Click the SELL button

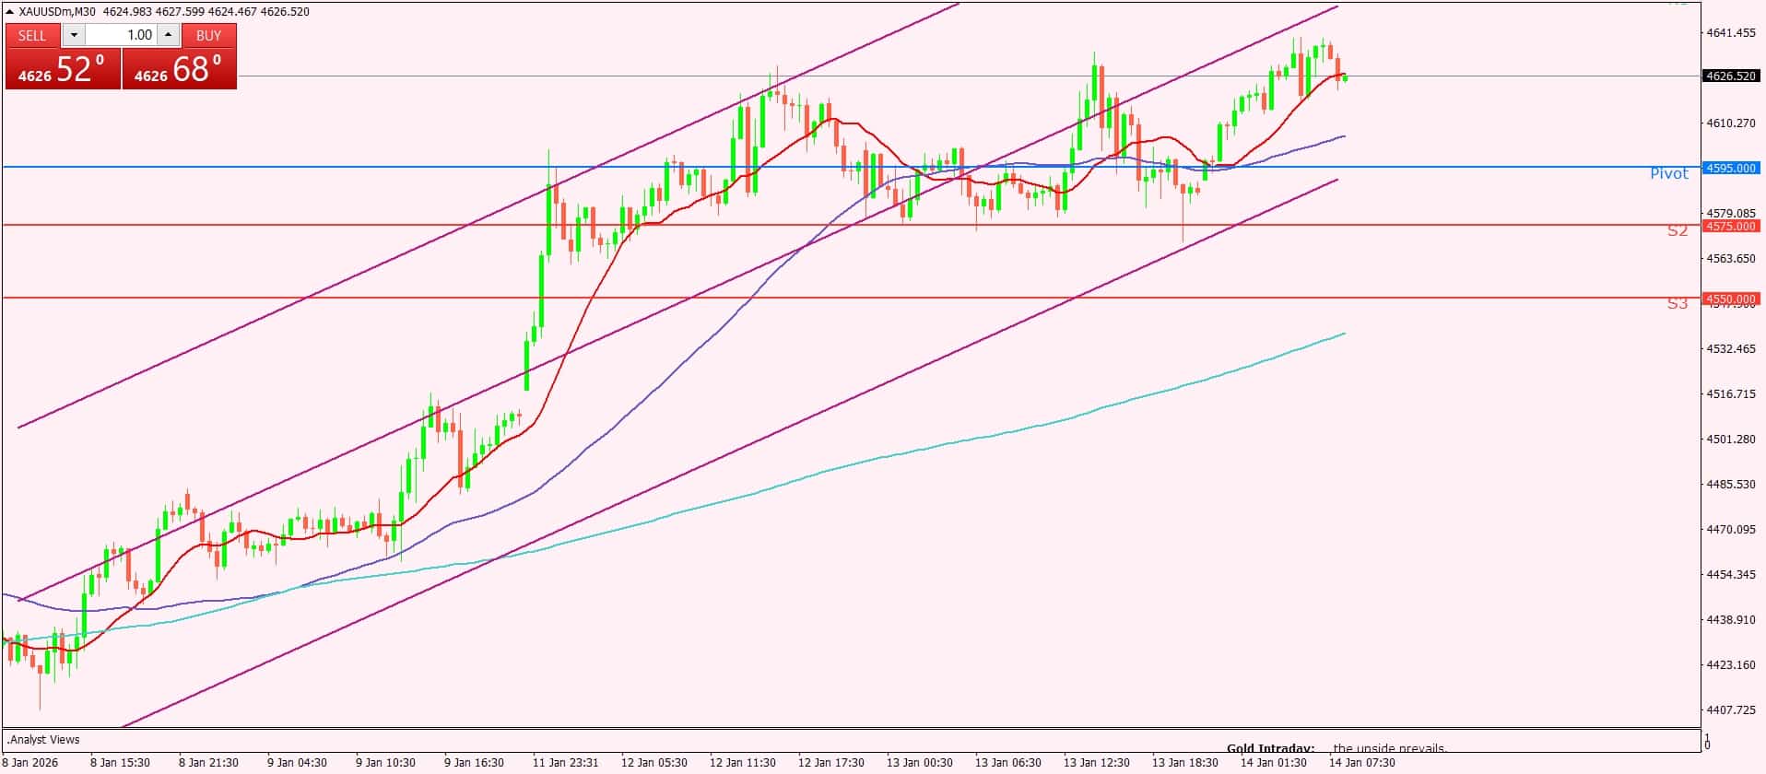tap(32, 35)
